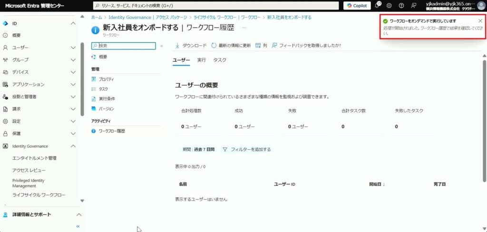
Task: Collapse the left sidebar with double chevron
Action: [x=78, y=226]
